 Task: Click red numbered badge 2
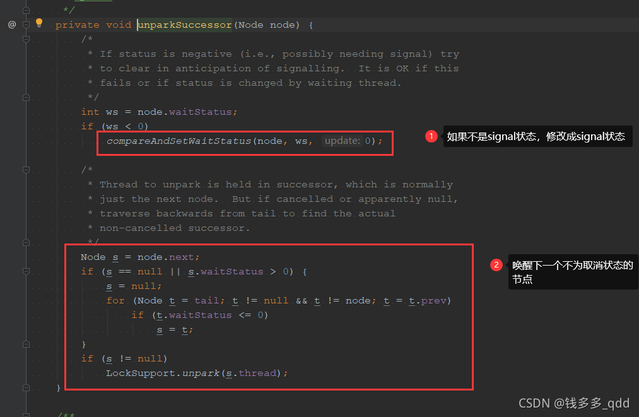(x=496, y=265)
